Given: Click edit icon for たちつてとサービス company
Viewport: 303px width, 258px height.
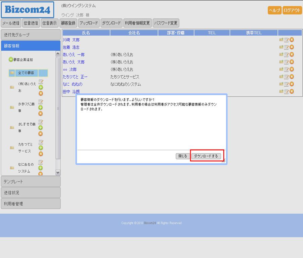Looking at the screenshot, I should [41, 142].
